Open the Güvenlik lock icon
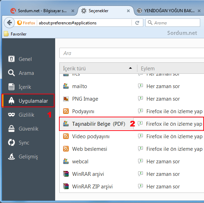This screenshot has width=204, height=203. tap(11, 128)
